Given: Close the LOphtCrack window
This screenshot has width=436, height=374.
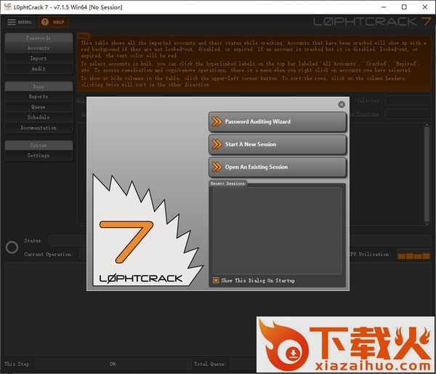Looking at the screenshot, I should [425, 7].
